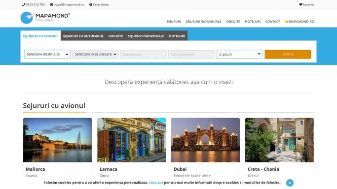Click the Data plecare date field
Screen dimensions: 337x189
click(144, 54)
